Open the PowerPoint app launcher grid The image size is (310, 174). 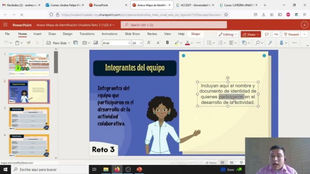coord(5,25)
